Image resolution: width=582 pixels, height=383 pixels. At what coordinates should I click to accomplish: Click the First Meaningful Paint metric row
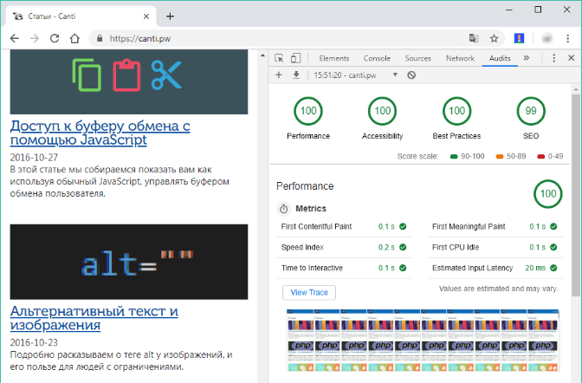coord(495,227)
